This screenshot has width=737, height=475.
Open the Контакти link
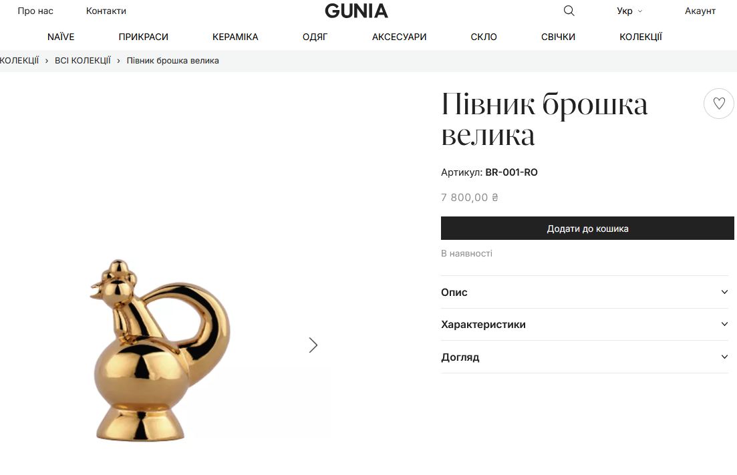point(106,11)
